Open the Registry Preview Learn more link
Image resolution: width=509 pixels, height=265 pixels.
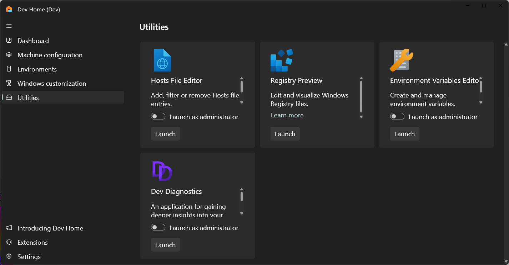pos(287,115)
